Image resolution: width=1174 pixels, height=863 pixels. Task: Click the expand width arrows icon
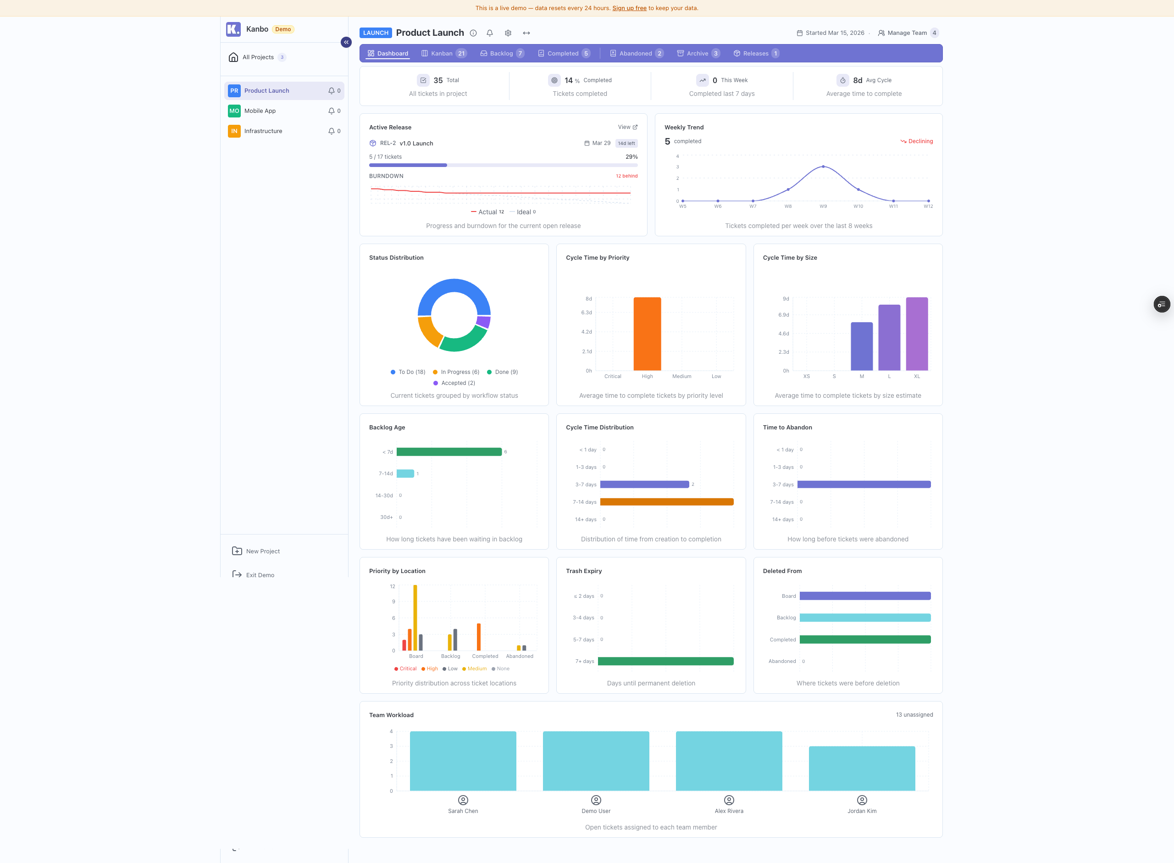tap(526, 33)
